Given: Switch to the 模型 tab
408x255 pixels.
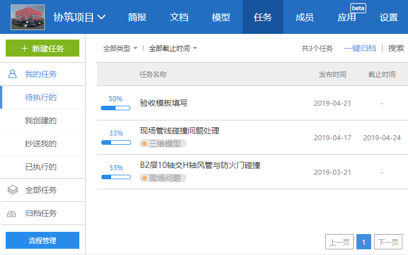Looking at the screenshot, I should pyautogui.click(x=220, y=18).
